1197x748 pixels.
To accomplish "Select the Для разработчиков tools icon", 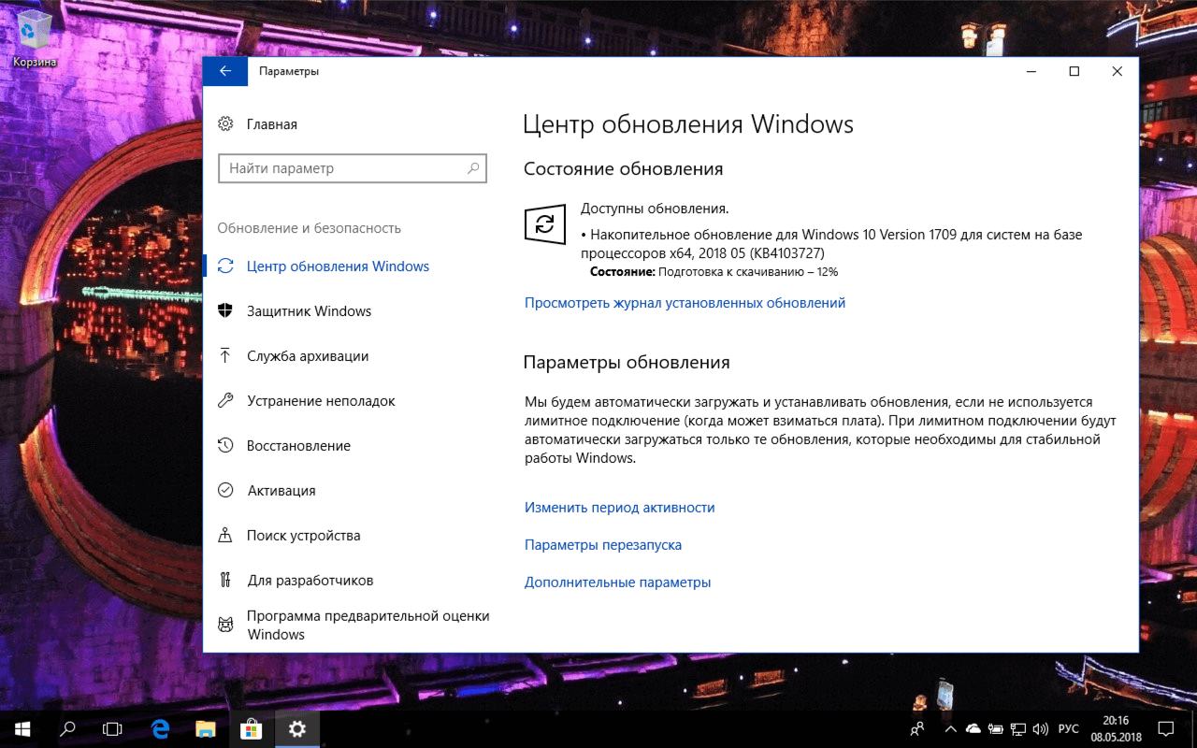I will point(225,579).
